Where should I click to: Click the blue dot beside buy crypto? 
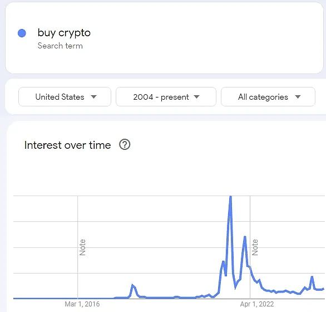pyautogui.click(x=22, y=33)
